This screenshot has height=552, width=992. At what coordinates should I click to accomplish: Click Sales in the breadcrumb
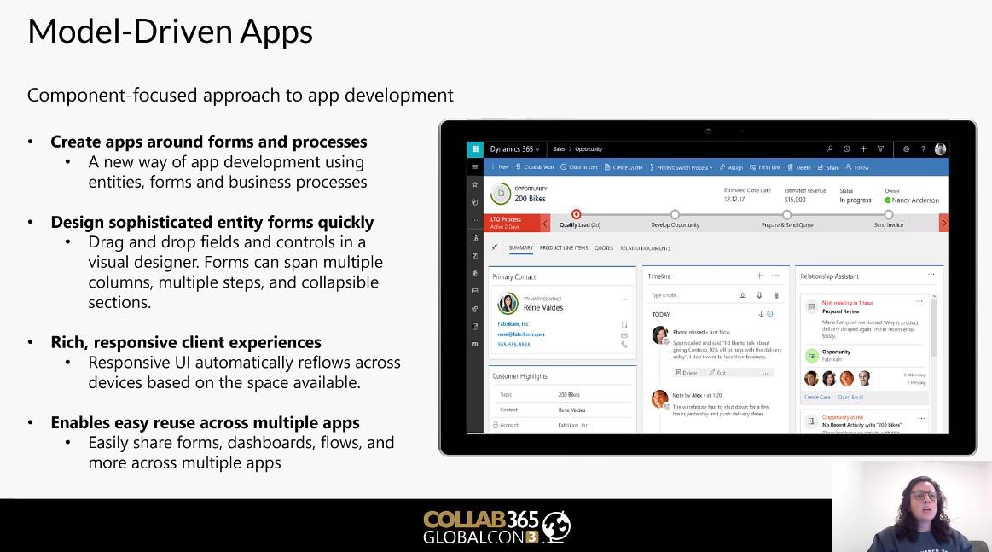(x=560, y=149)
